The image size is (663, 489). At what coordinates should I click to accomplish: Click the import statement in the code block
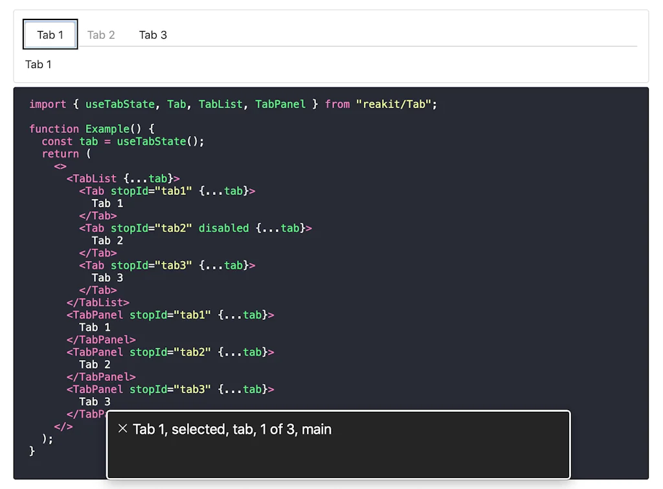pyautogui.click(x=48, y=104)
